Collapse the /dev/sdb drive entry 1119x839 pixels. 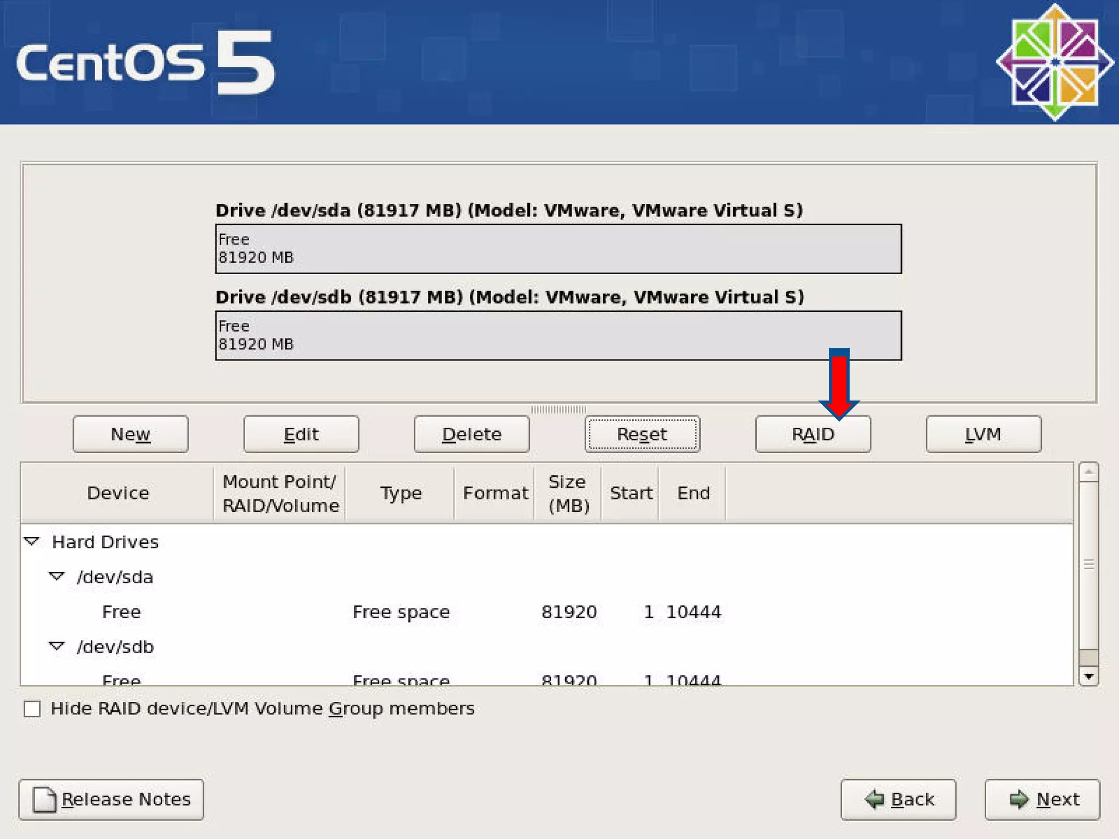tap(57, 646)
